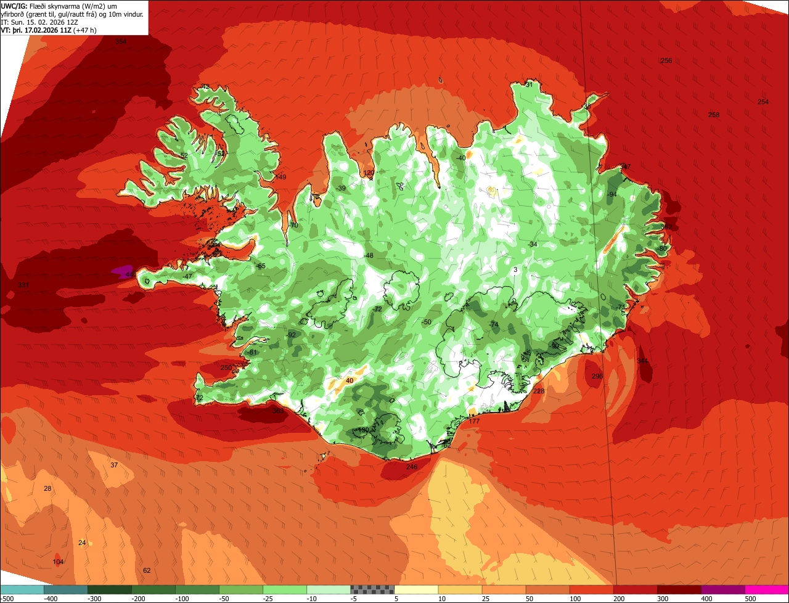Select the medium green -100 to -50 legend swatch
Screen dimensions: 789x603
(x=197, y=589)
